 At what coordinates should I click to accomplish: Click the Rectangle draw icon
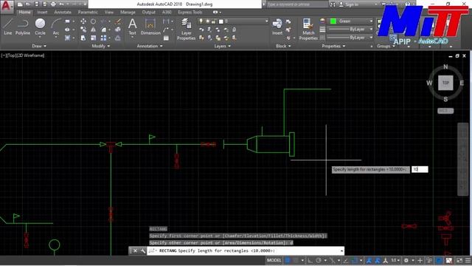pos(67,21)
